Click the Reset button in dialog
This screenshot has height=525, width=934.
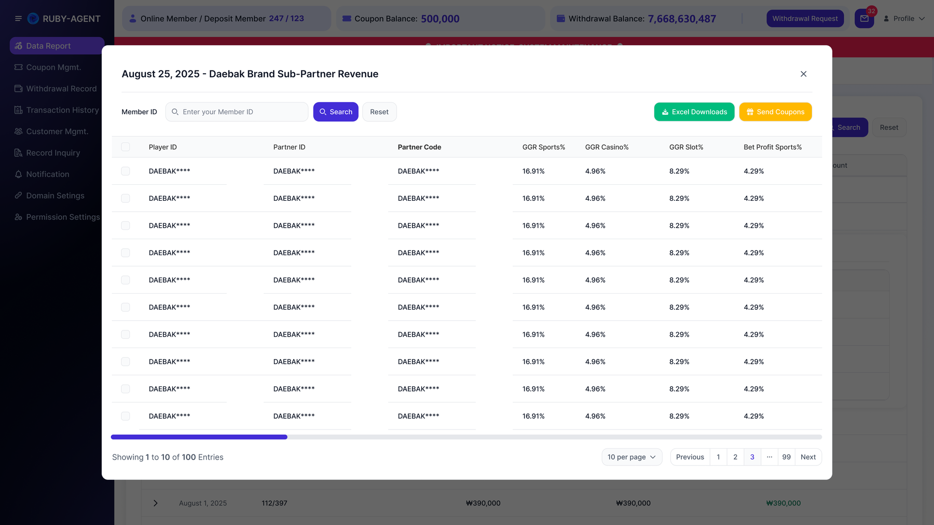coord(379,112)
